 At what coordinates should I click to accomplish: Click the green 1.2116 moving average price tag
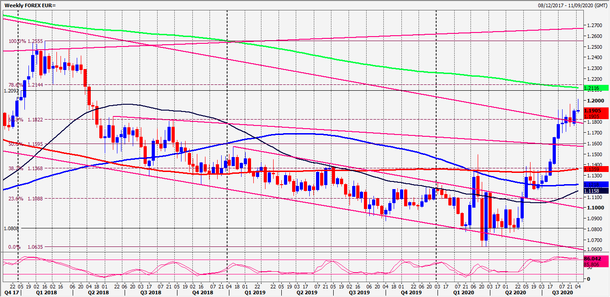click(596, 88)
